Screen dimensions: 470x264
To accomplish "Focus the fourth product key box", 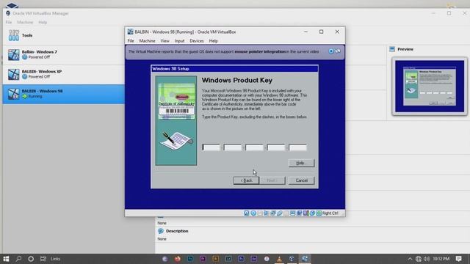I will 276,147.
